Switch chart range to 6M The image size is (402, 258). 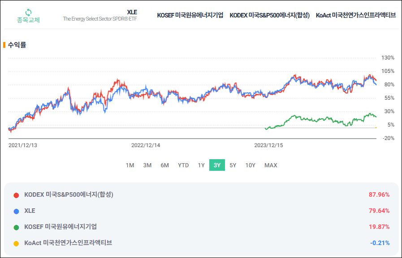(164, 165)
